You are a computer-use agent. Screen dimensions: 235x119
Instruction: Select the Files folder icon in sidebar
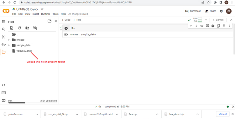pos(3,52)
